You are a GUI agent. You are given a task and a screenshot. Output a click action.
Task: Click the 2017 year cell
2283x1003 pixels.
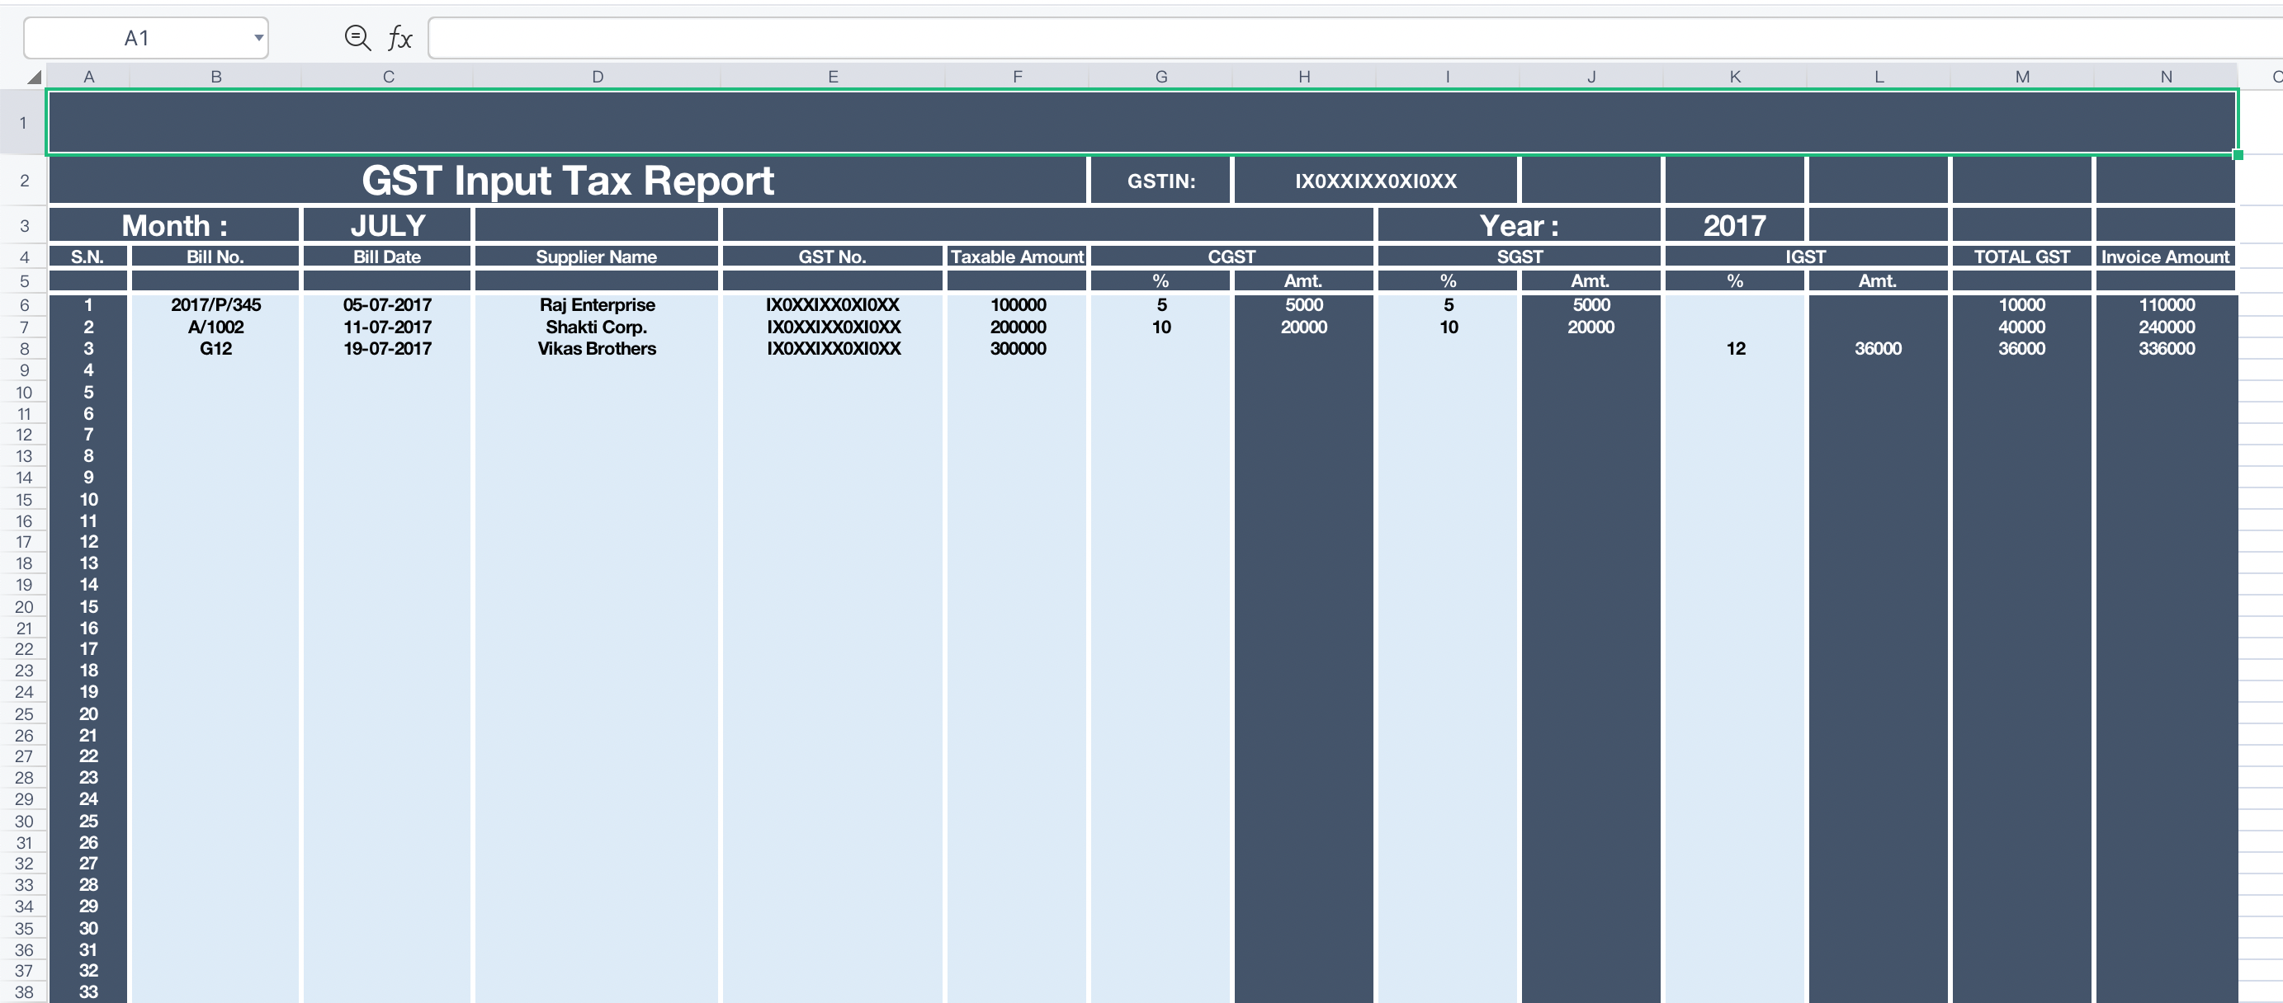pyautogui.click(x=1734, y=225)
